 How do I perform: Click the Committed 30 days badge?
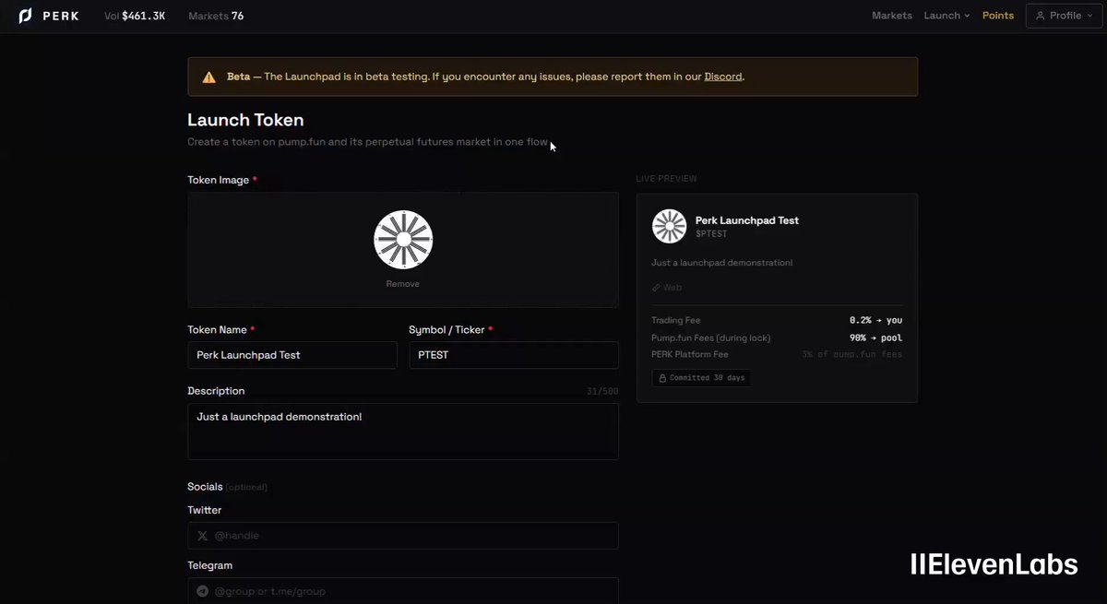click(701, 378)
